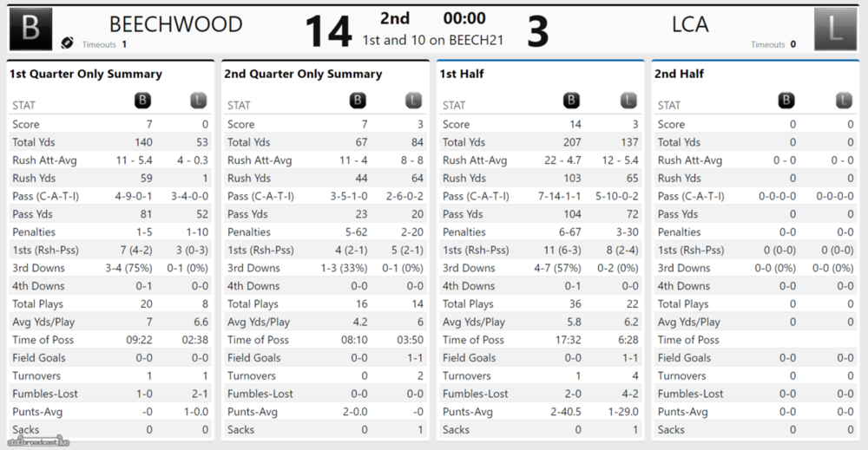The width and height of the screenshot is (868, 450).
Task: Click LCA L icon in 1st Half panel
Action: pos(628,101)
